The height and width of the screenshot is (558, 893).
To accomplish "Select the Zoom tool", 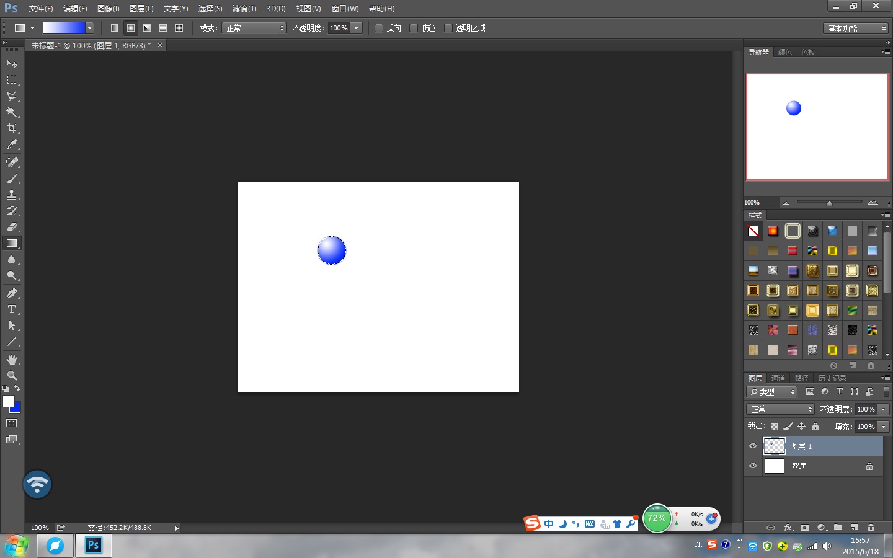I will coord(12,376).
